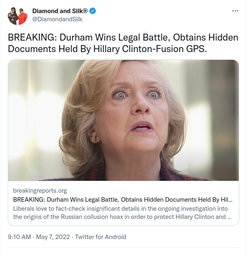Click the May 7, 2022 date
The image size is (249, 255).
(x=53, y=237)
